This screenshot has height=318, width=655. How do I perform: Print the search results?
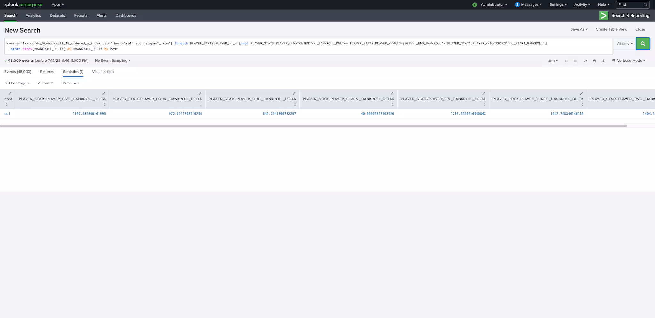(594, 61)
